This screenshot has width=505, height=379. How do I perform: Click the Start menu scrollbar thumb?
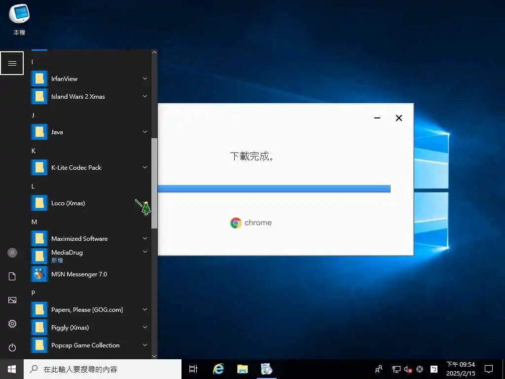pyautogui.click(x=154, y=183)
